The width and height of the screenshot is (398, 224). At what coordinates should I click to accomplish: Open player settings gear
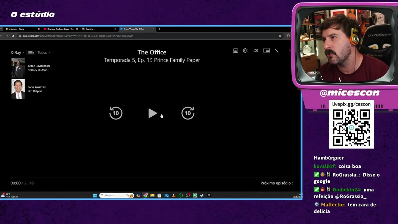(x=245, y=51)
